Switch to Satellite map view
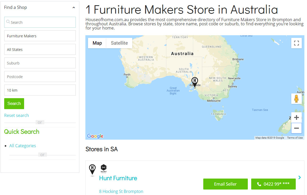The height and width of the screenshot is (195, 307). (x=119, y=43)
